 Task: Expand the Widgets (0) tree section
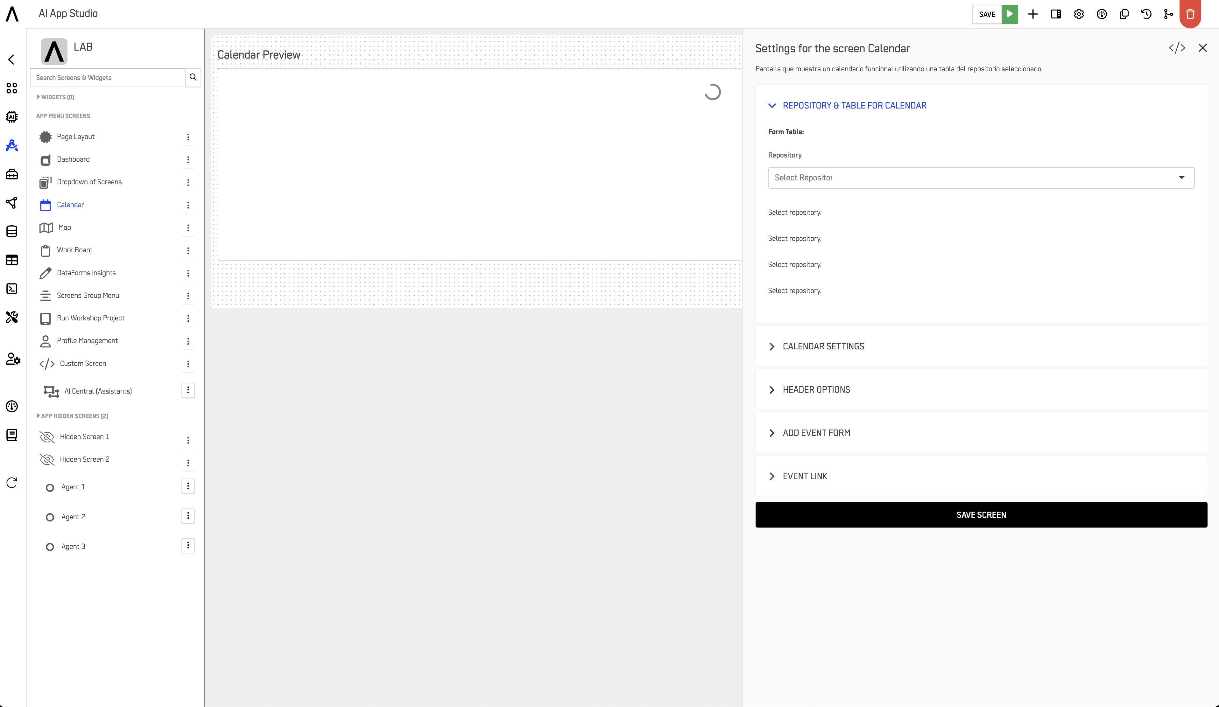(56, 97)
